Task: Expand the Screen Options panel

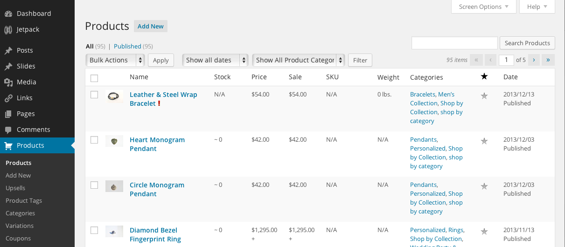Action: pos(483,7)
